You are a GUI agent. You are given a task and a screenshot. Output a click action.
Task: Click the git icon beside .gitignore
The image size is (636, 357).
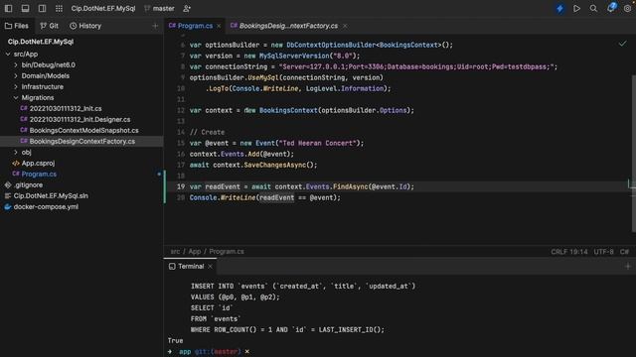pos(8,185)
